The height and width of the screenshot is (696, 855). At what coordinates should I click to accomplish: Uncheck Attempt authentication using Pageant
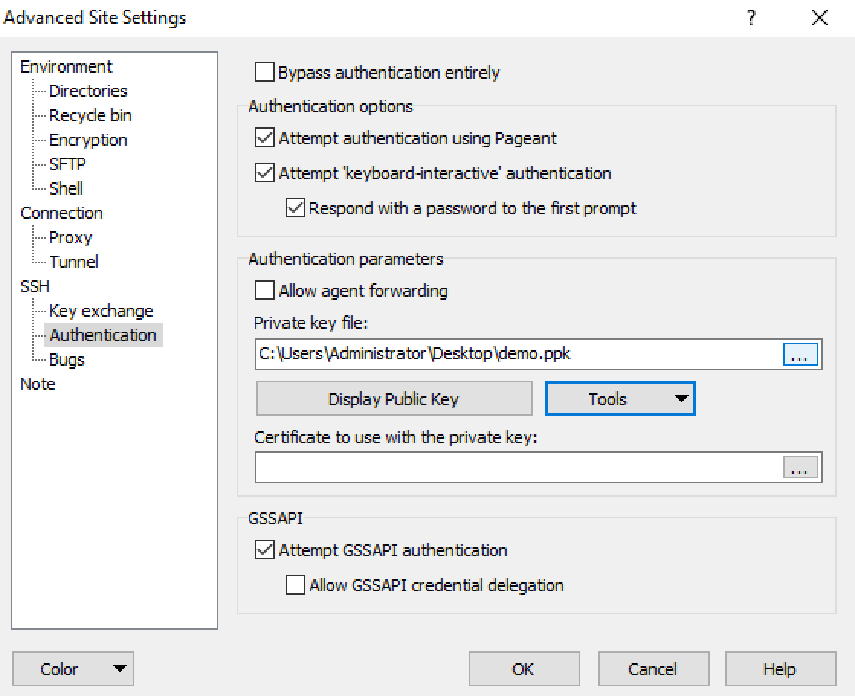[265, 138]
